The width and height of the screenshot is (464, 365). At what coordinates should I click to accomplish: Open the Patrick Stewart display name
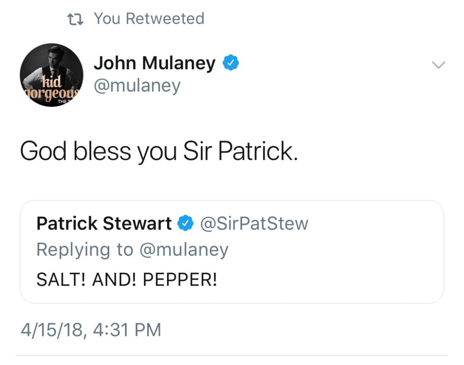104,223
